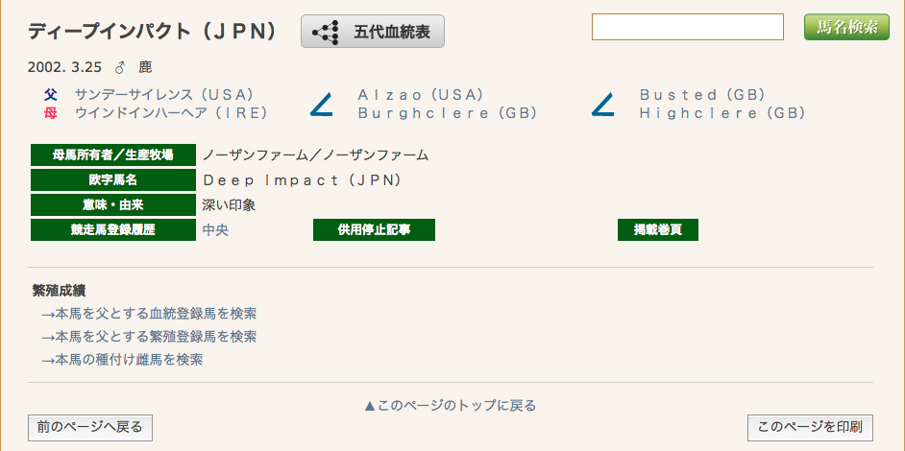Click the 前のページへ戻る button
The height and width of the screenshot is (451, 905).
click(x=90, y=427)
